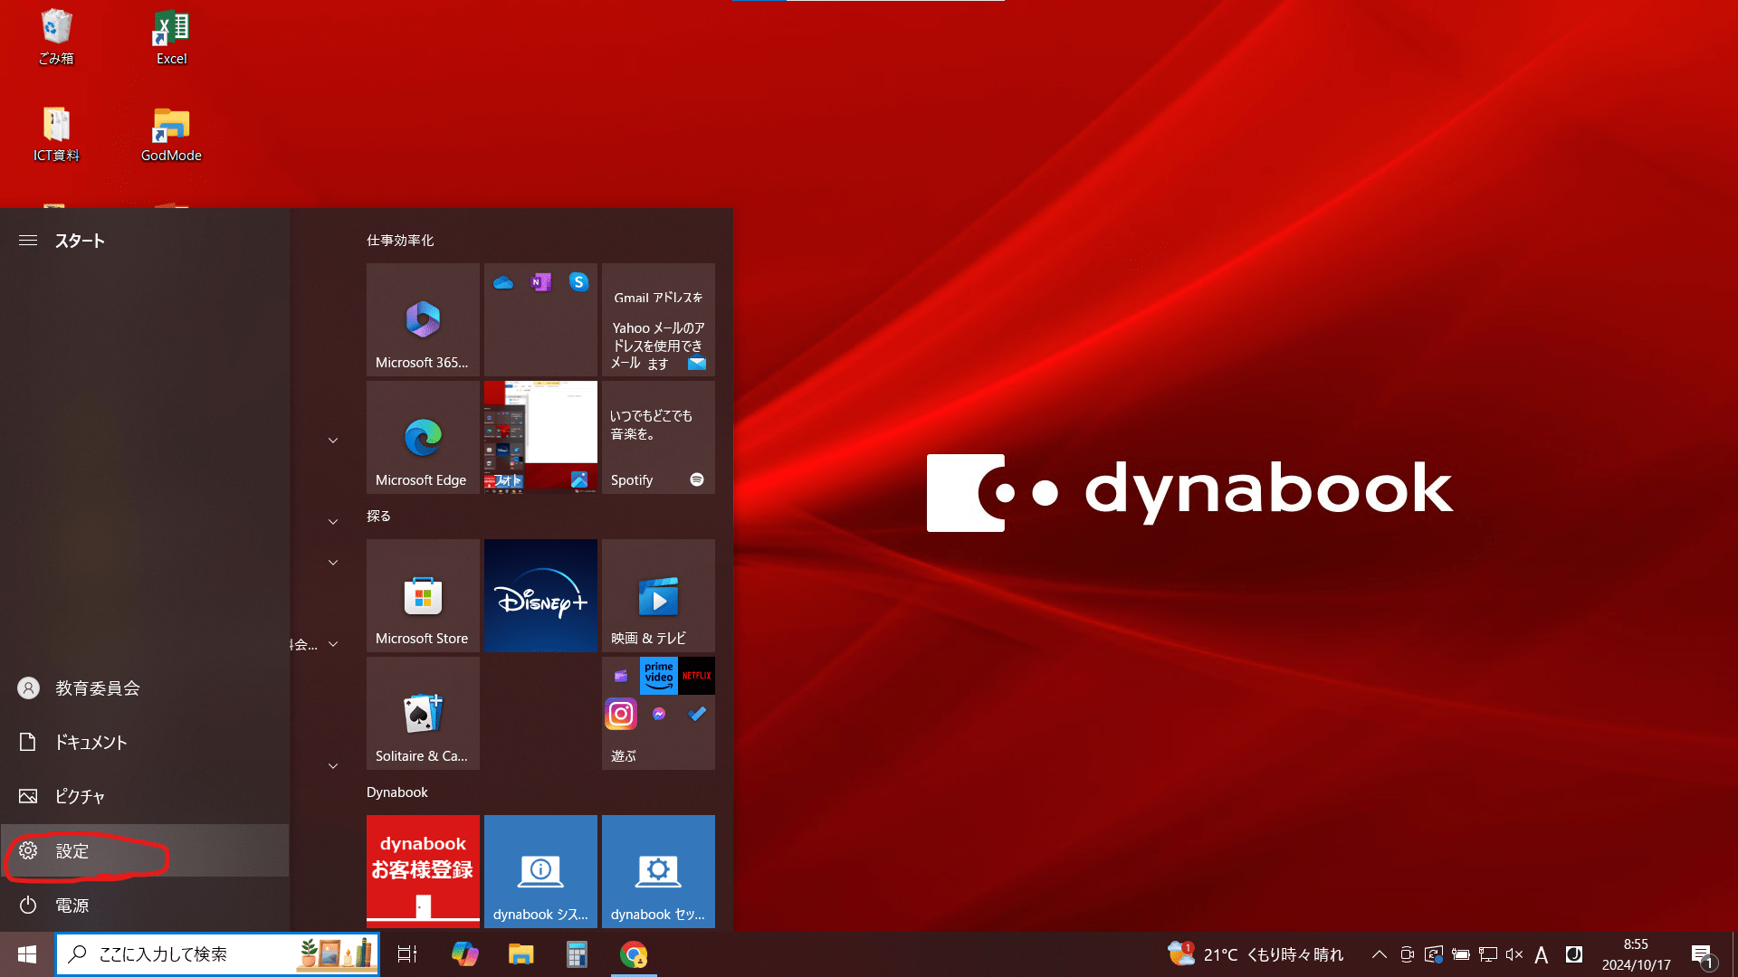Click the Windows Start button
The width and height of the screenshot is (1738, 977).
point(27,954)
